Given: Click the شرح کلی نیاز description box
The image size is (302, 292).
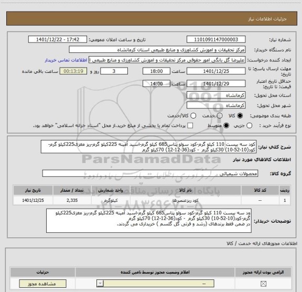Looking at the screenshot, I should click(149, 147).
